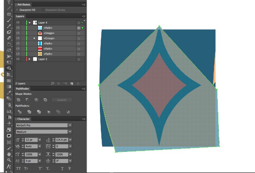This screenshot has width=255, height=173.
Task: Select the Slice tool
Action: pyautogui.click(x=9, y=148)
